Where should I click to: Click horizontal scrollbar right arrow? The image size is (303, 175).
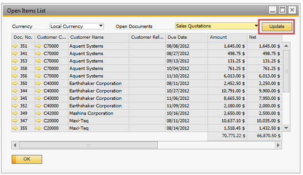coord(278,145)
